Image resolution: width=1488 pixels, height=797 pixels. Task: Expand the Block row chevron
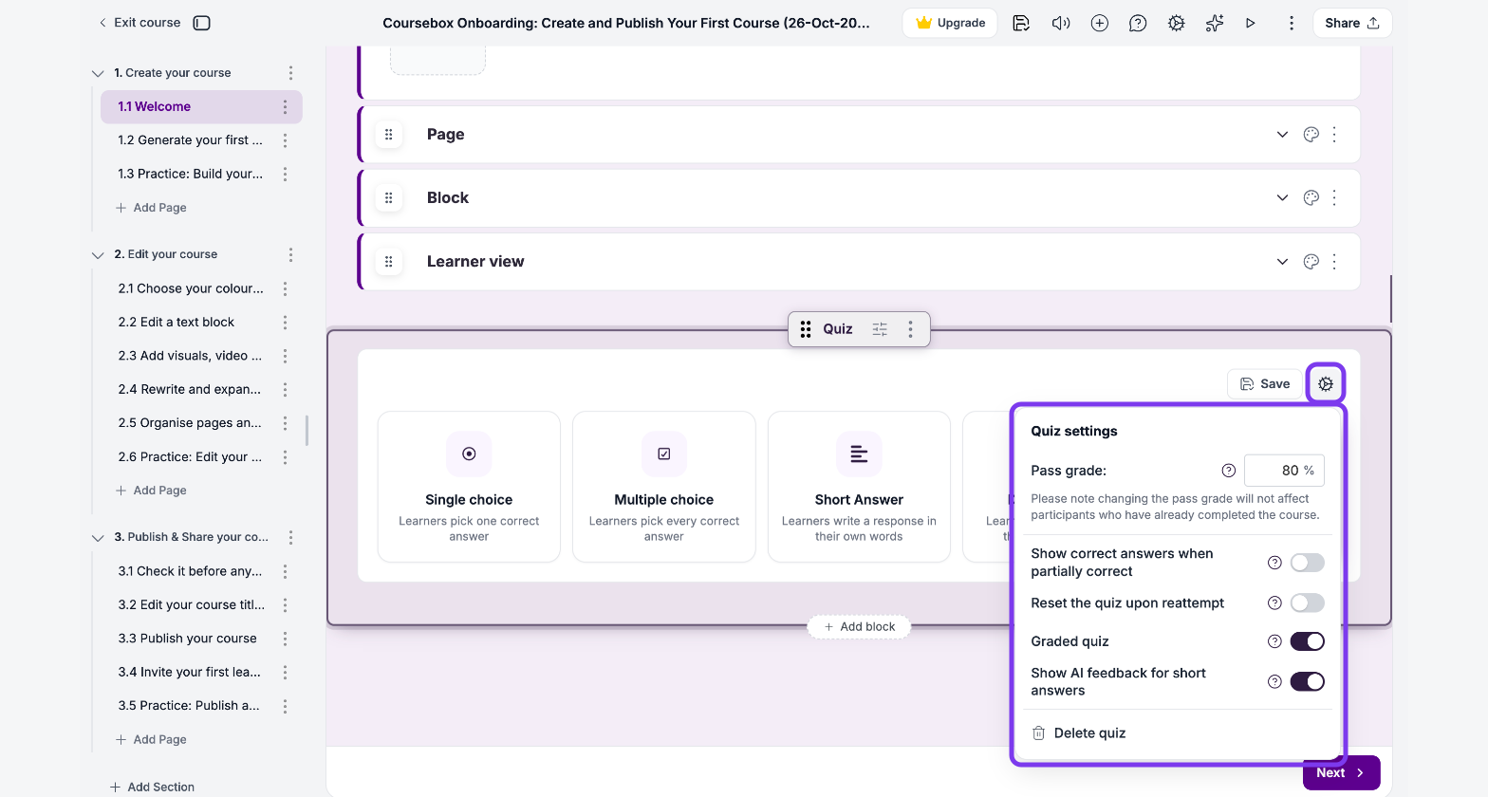[1282, 198]
